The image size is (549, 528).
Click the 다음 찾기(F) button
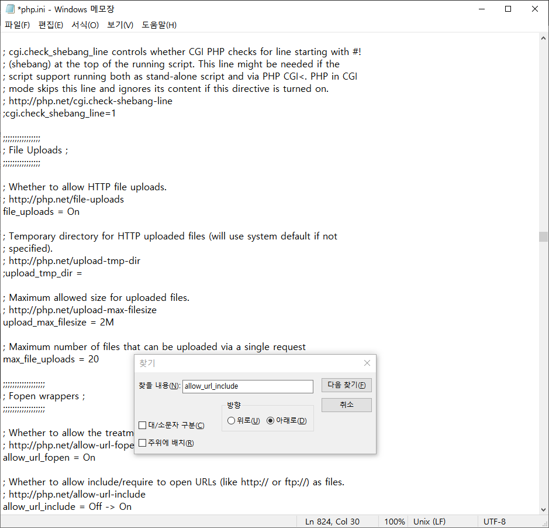click(x=346, y=385)
